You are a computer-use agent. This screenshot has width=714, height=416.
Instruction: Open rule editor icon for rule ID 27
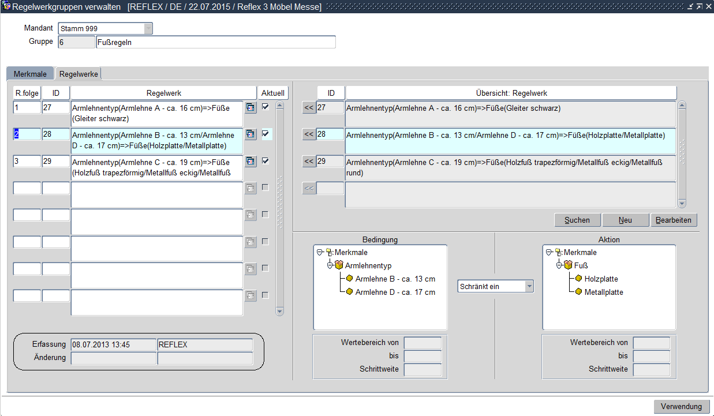click(x=251, y=107)
